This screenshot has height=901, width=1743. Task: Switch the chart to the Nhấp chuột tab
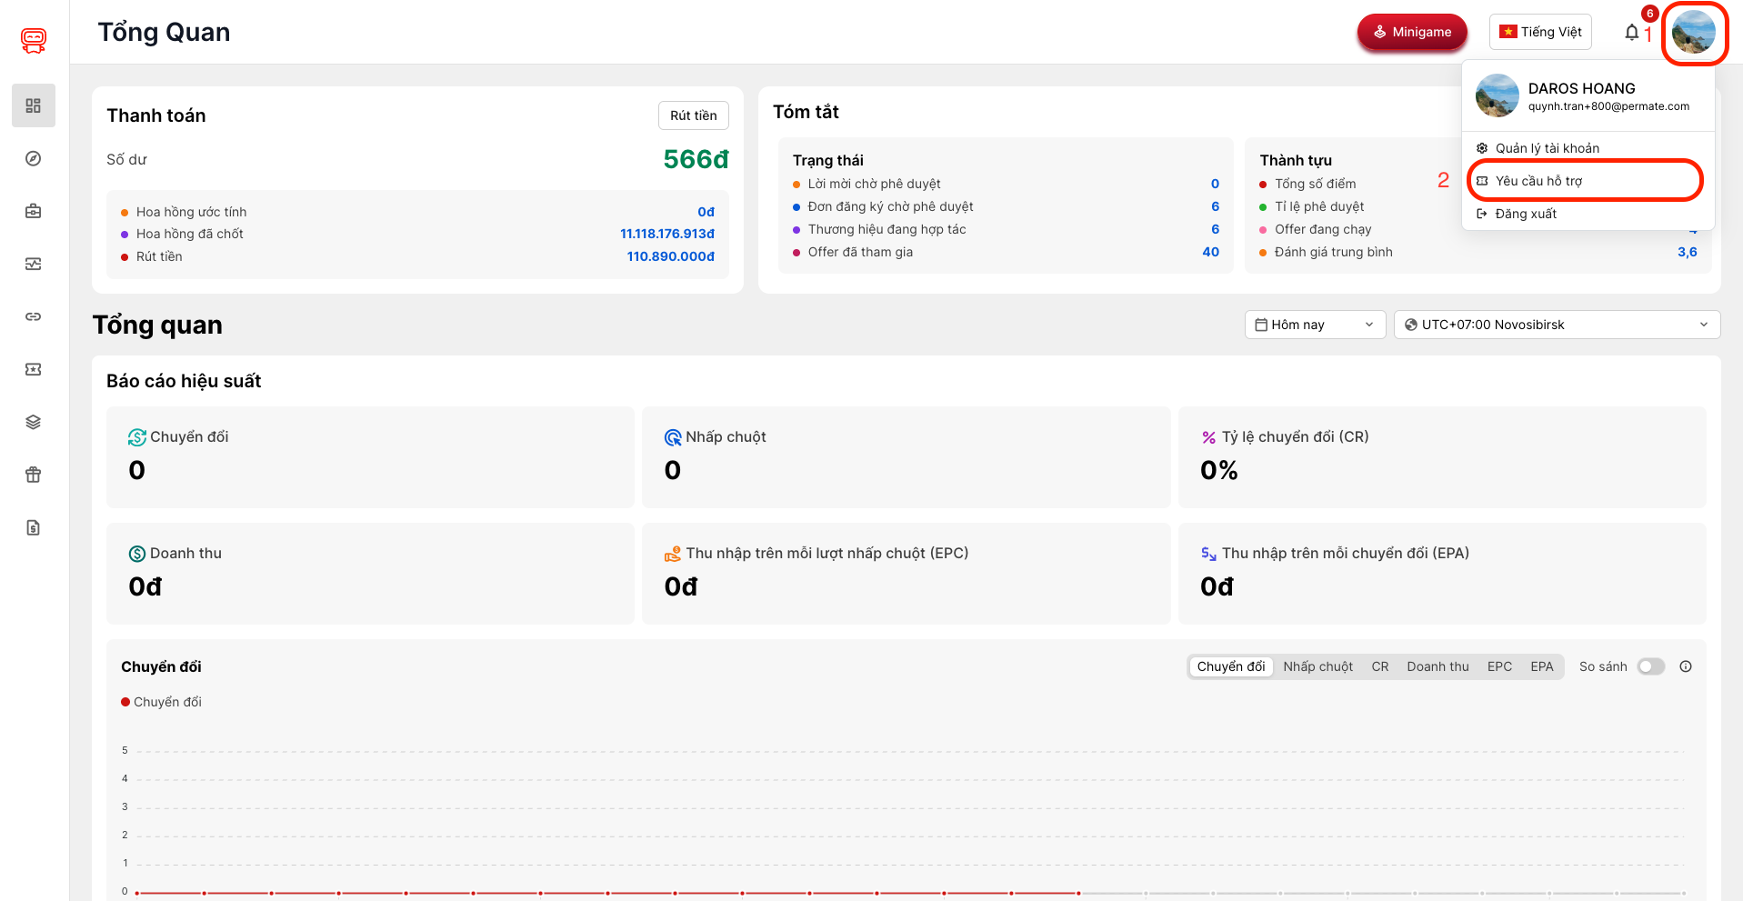[x=1317, y=666]
